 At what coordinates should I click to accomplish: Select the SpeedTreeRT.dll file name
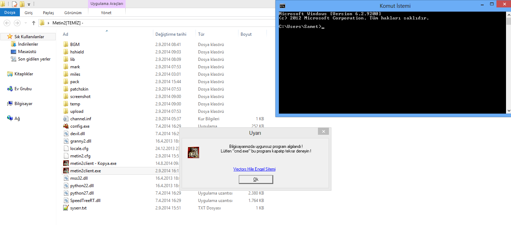85,200
